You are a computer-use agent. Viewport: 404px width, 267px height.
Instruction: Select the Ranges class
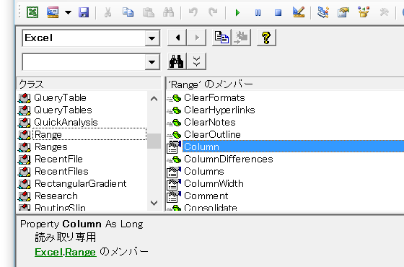(x=51, y=147)
